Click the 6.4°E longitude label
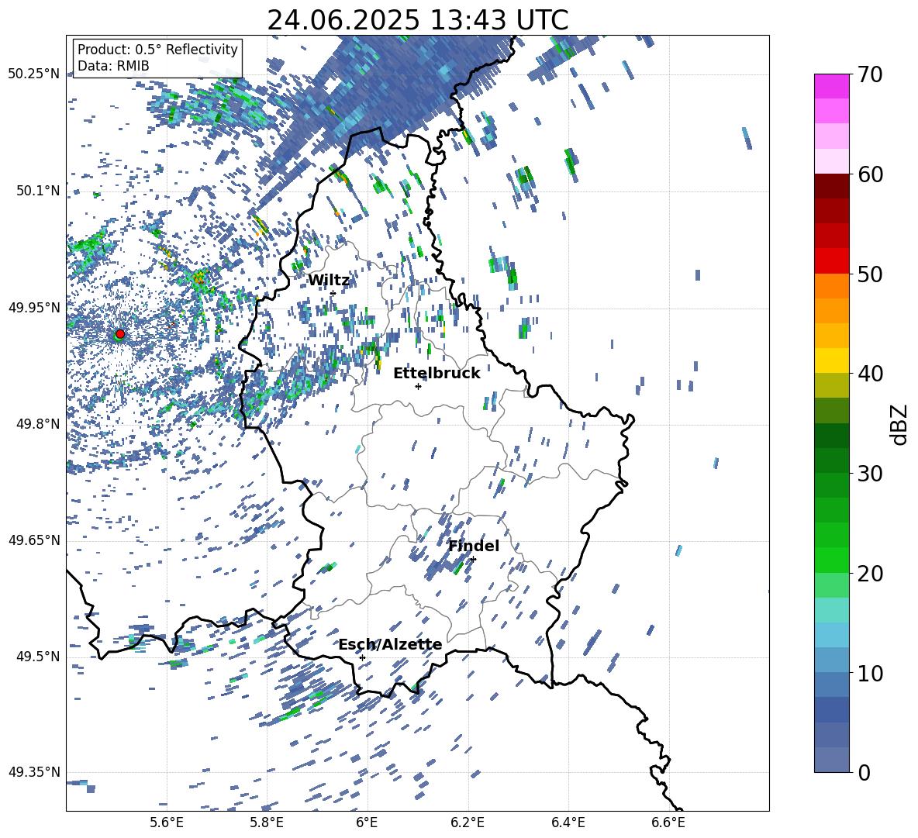This screenshot has height=838, width=918. pyautogui.click(x=568, y=822)
